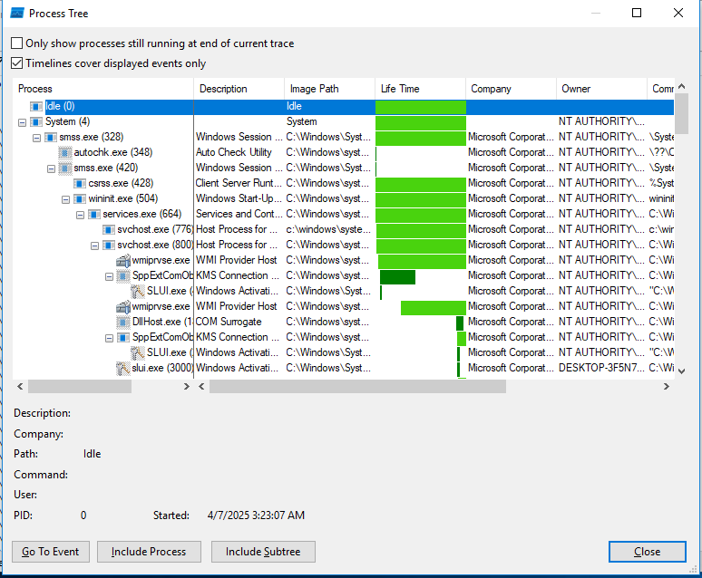Viewport: 702px width, 578px height.
Task: Select the 'Auto Check Utility' description cell
Action: point(239,152)
